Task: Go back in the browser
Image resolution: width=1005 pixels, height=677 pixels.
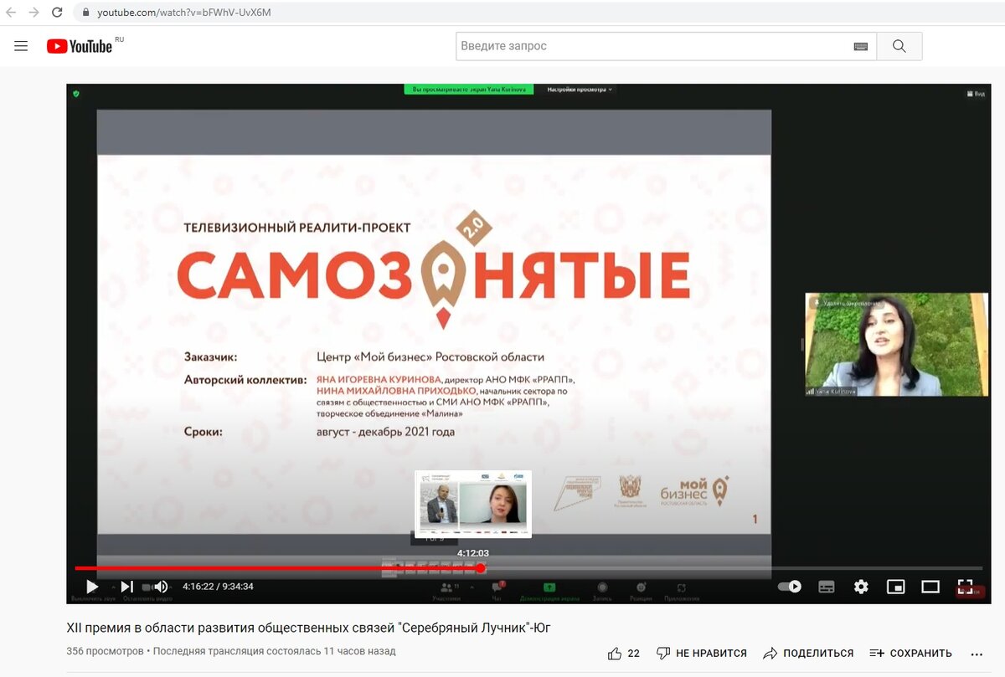Action: (10, 13)
